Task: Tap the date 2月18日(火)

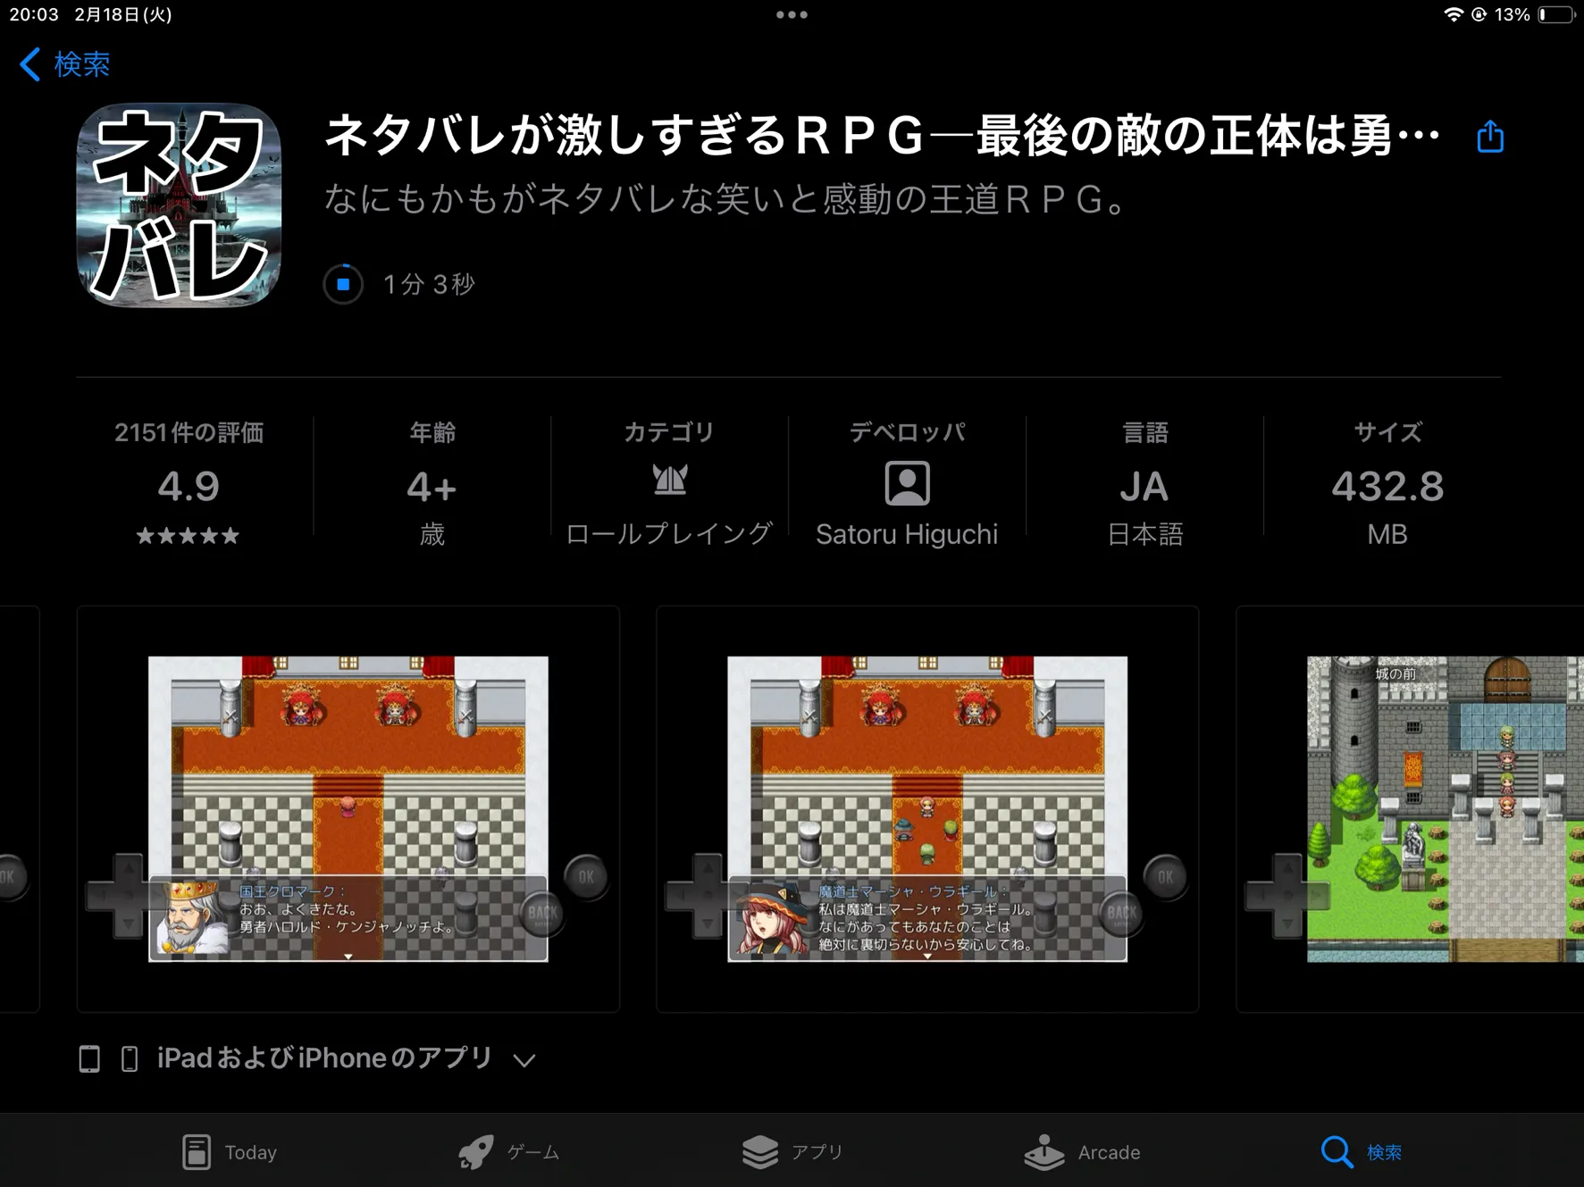Action: coord(123,14)
